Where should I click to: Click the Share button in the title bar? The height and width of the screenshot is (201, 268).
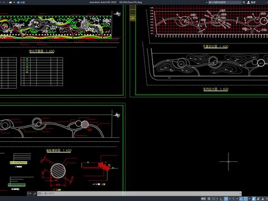pyautogui.click(x=21, y=2)
